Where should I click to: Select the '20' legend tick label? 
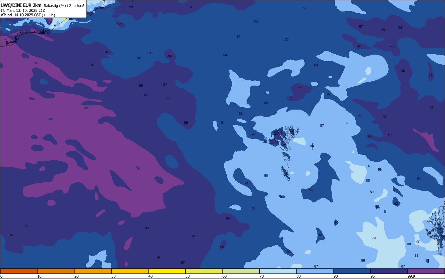(x=76, y=276)
